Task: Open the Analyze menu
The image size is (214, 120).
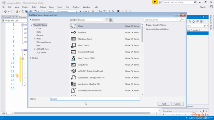Action: tap(76, 7)
